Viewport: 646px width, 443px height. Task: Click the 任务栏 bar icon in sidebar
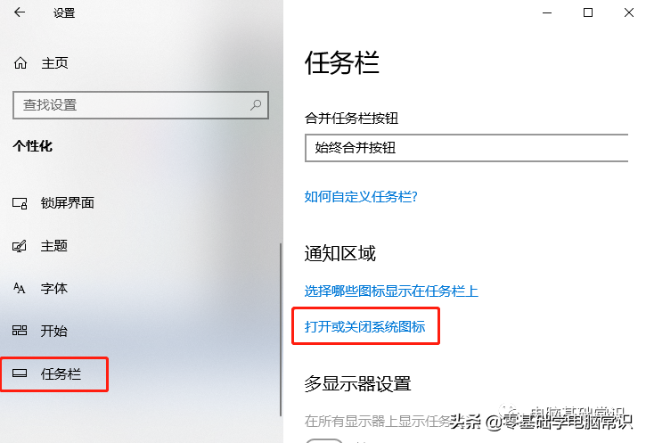20,373
